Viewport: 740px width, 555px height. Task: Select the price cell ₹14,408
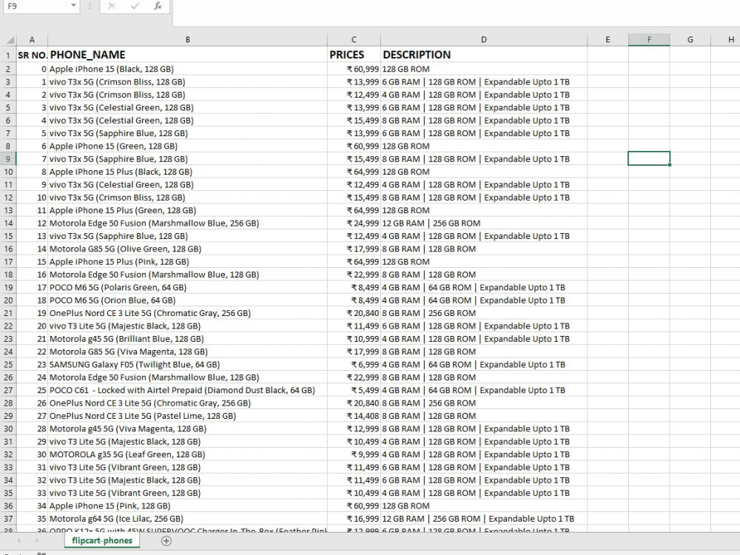pyautogui.click(x=354, y=416)
